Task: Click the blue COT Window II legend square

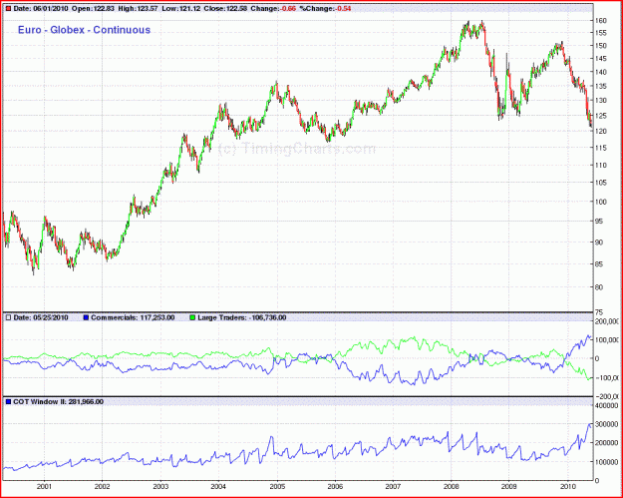Action: click(8, 402)
